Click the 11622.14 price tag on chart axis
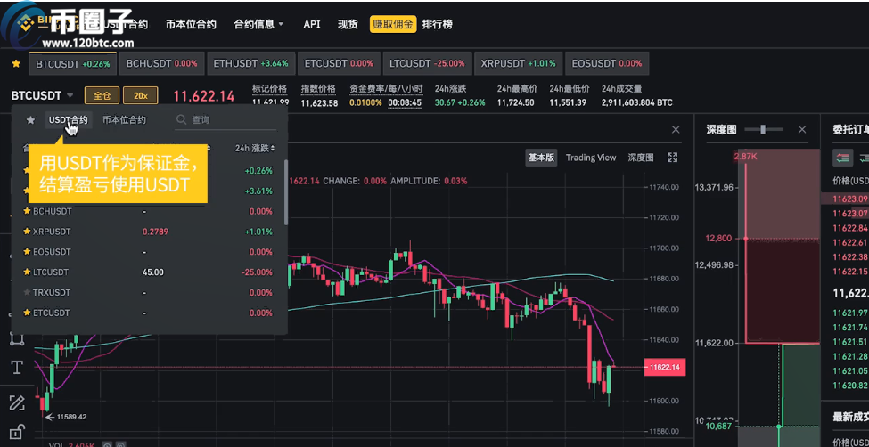Viewport: 869px width, 447px height. click(665, 367)
